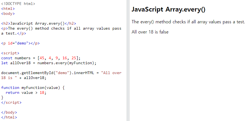
Task: Click the code line starting <p>The every() method
Action: (x=61, y=29)
